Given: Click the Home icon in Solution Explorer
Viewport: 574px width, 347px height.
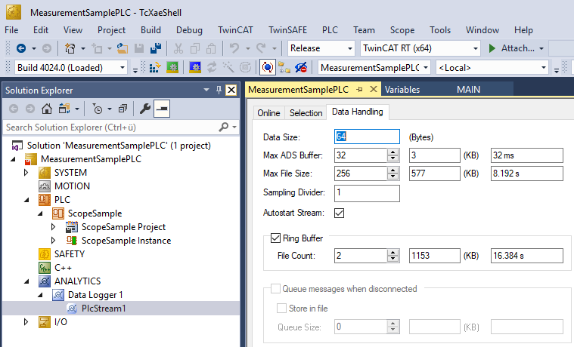Looking at the screenshot, I should tap(47, 109).
